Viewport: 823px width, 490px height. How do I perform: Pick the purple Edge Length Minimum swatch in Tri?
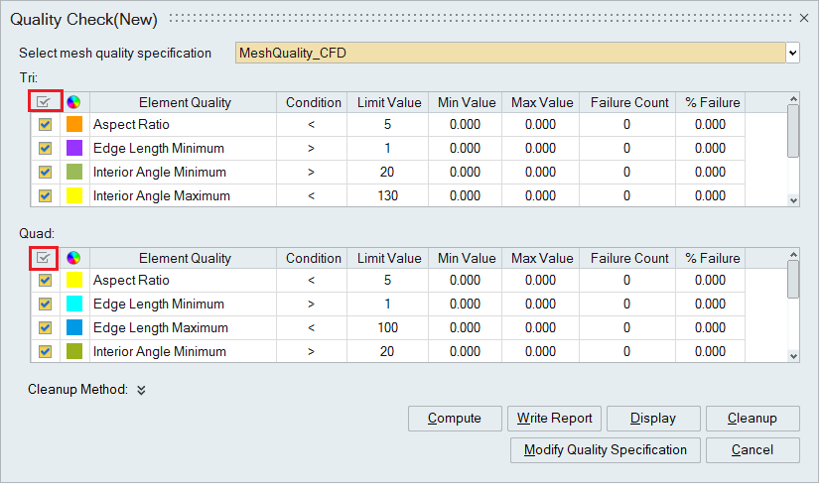[x=74, y=149]
